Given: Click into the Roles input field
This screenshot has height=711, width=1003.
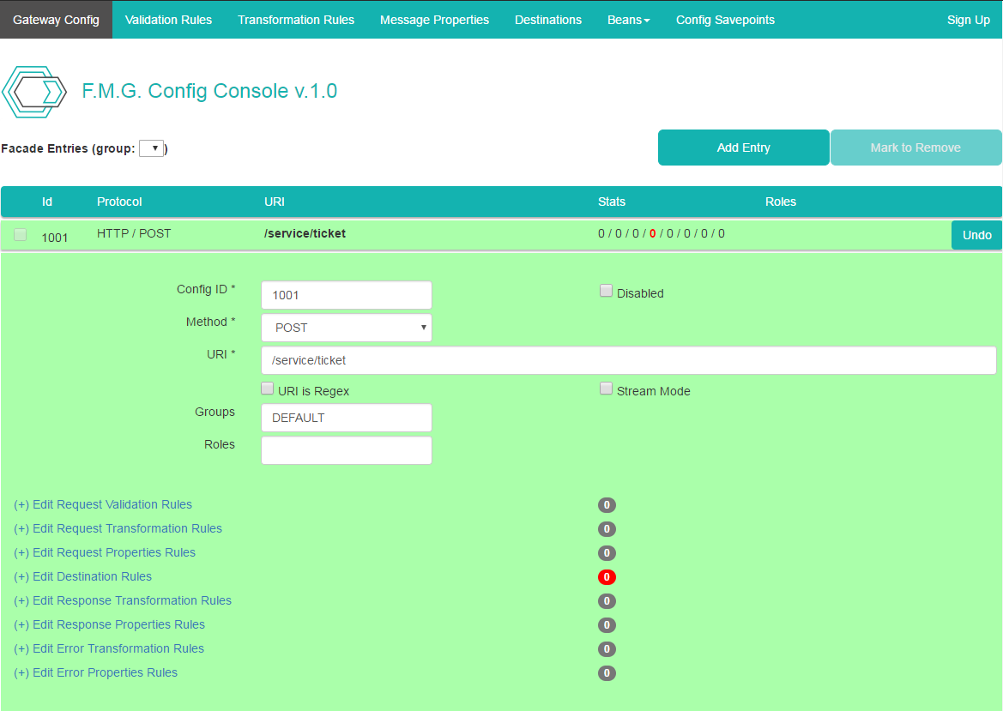Looking at the screenshot, I should [346, 450].
